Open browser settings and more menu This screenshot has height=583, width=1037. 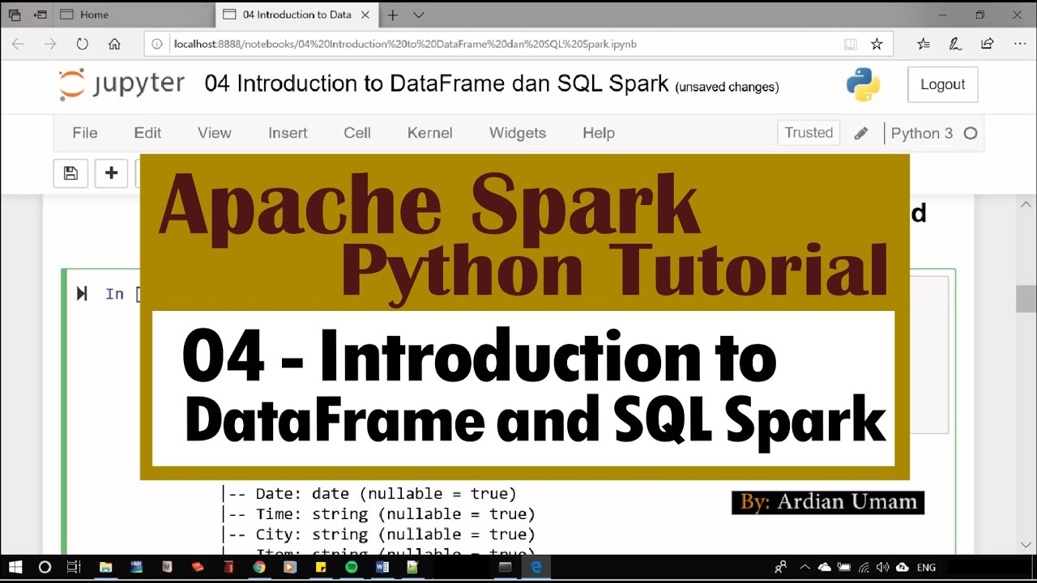1018,44
